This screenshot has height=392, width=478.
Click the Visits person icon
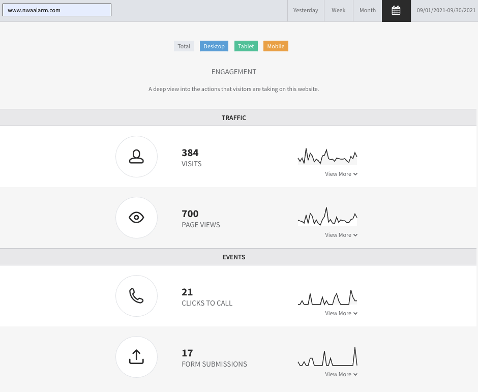(x=136, y=157)
